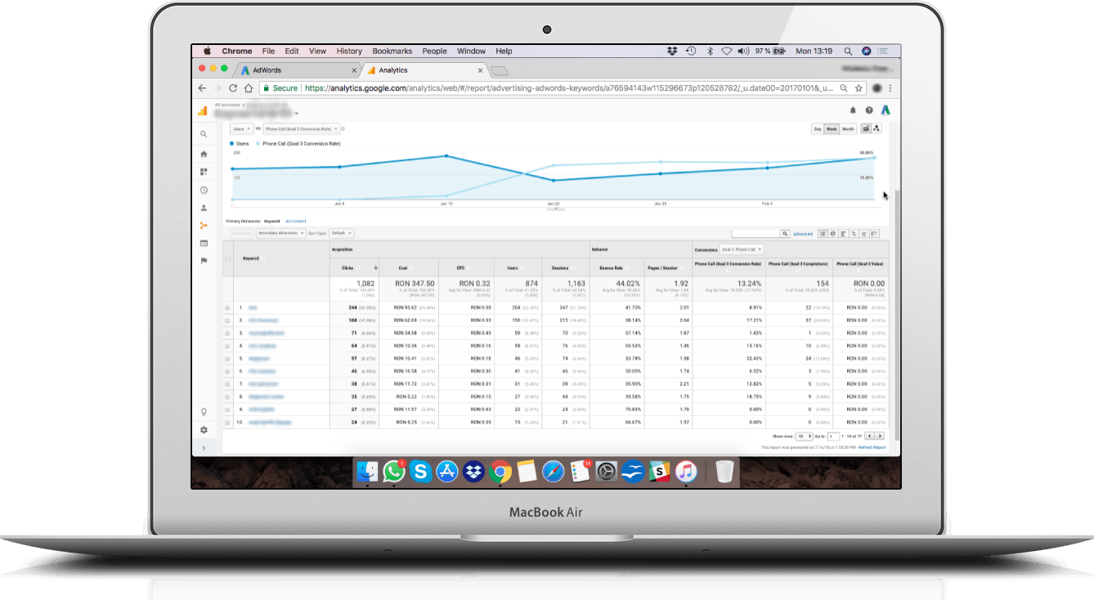Open Acquisition reports orange icon
Viewport: 1094px width, 600px height.
click(x=204, y=226)
